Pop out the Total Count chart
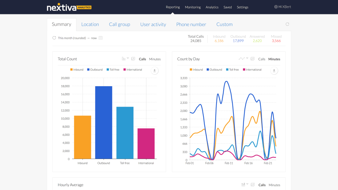The width and height of the screenshot is (338, 190). click(x=133, y=59)
